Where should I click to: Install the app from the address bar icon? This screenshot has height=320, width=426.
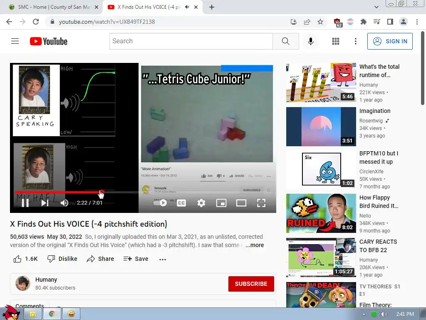[x=293, y=22]
